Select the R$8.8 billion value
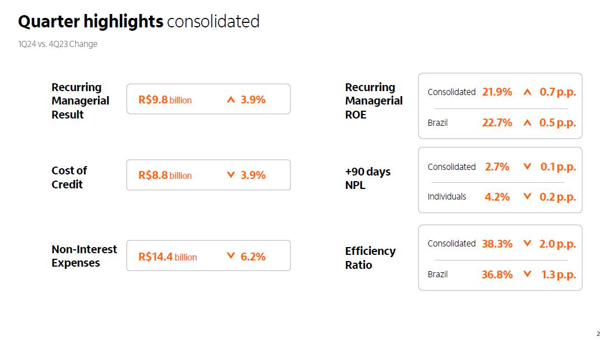Viewport: 616px width, 346px height. (x=165, y=176)
